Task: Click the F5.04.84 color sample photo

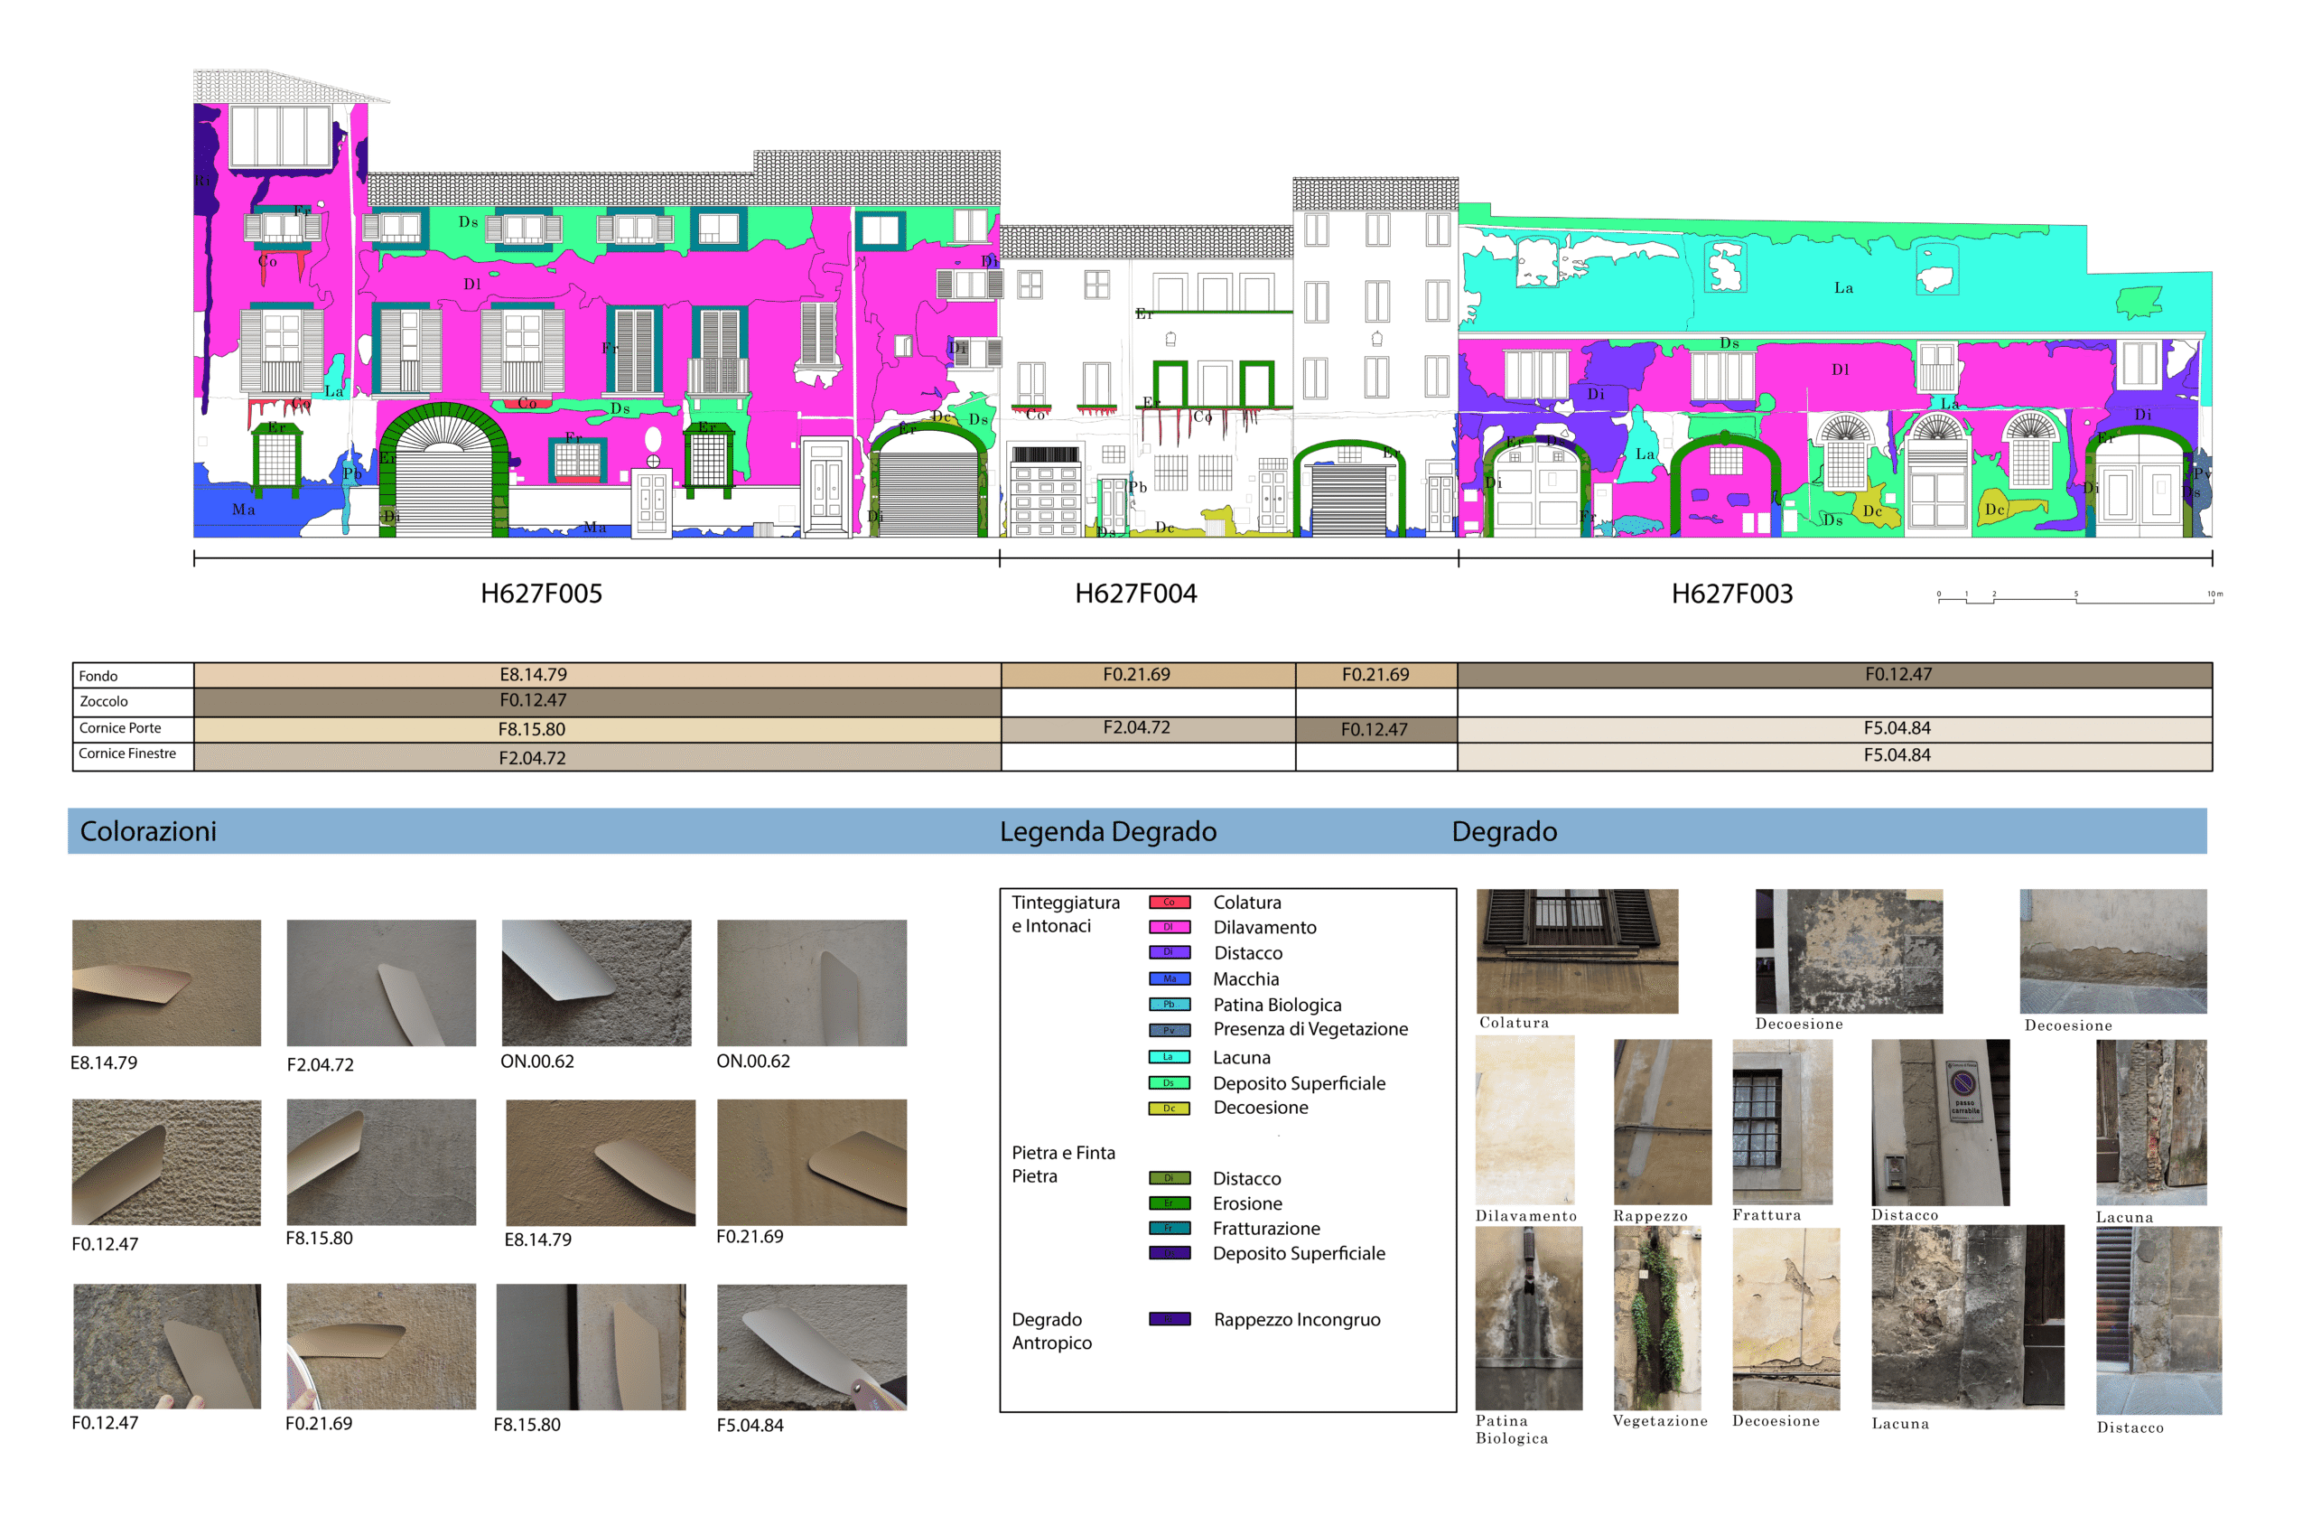Action: tap(811, 1346)
